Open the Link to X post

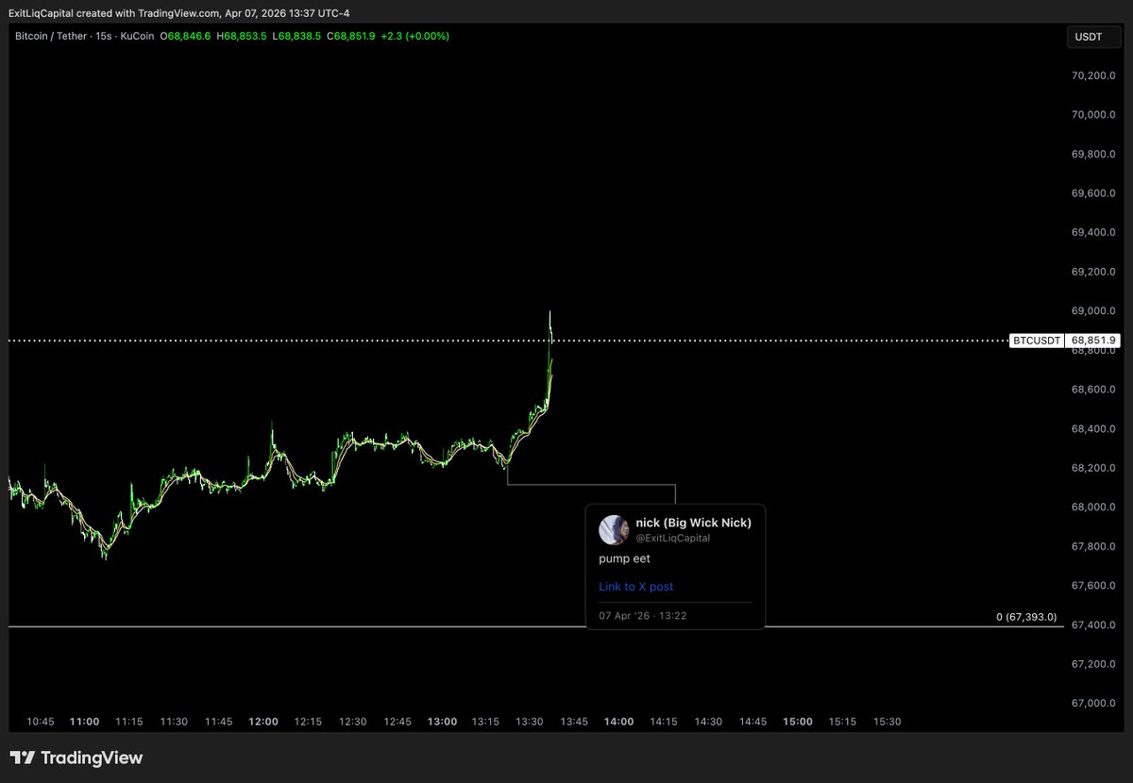click(x=635, y=587)
